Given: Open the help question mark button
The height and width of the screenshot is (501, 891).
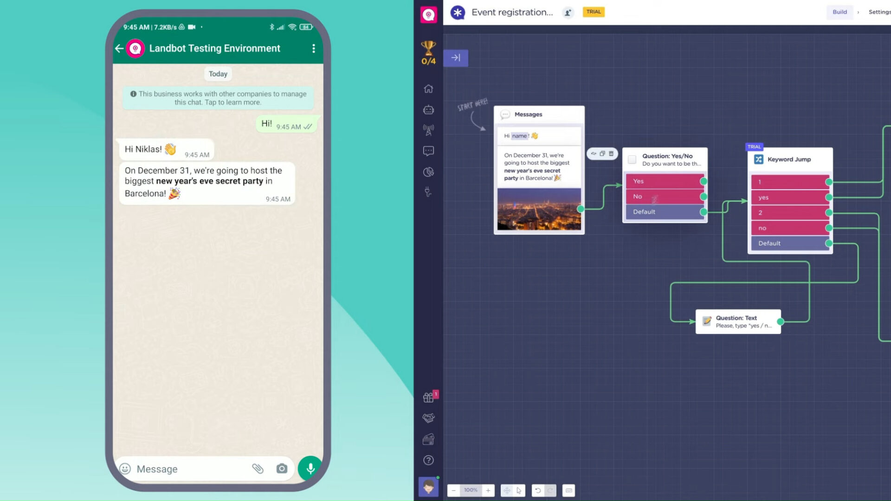Looking at the screenshot, I should pyautogui.click(x=428, y=460).
